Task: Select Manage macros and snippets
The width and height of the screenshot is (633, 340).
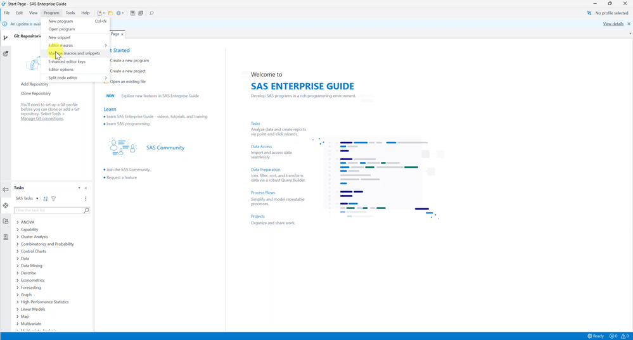Action: point(75,53)
